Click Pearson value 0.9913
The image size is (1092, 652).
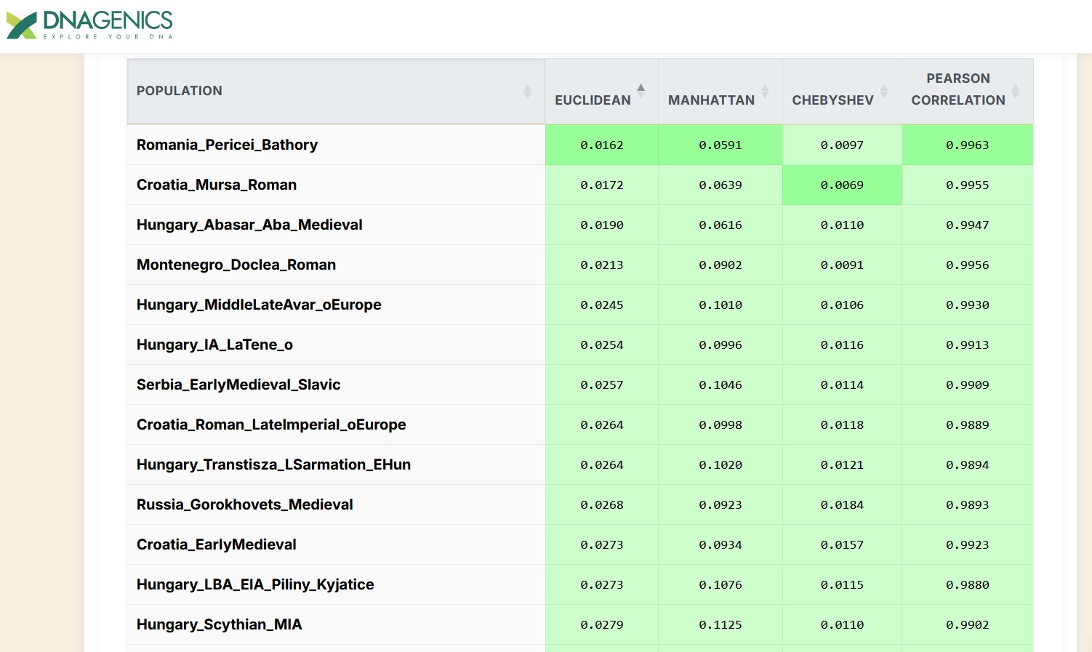(968, 345)
